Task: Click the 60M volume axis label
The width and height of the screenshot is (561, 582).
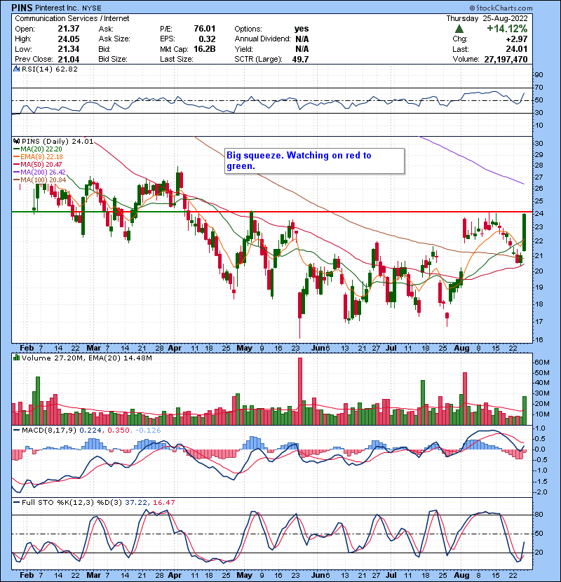Action: coord(541,363)
